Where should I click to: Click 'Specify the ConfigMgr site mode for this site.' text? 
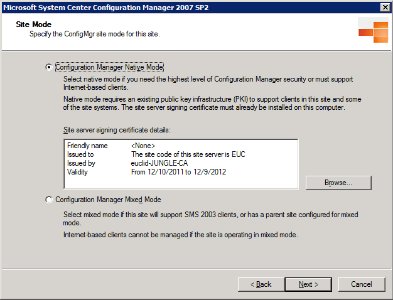click(95, 34)
